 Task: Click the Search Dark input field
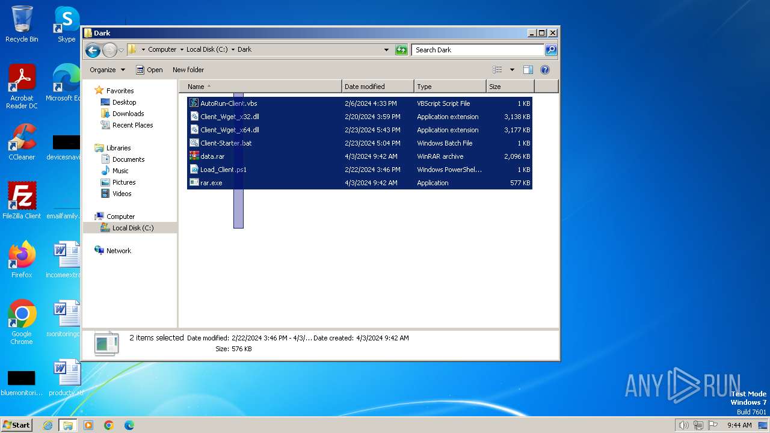pos(478,50)
